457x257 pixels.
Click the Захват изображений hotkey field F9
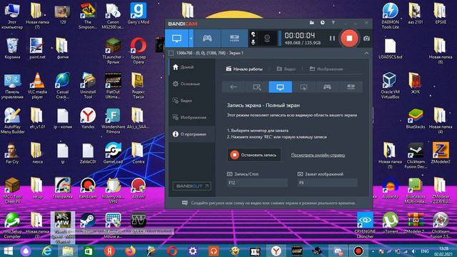327,183
